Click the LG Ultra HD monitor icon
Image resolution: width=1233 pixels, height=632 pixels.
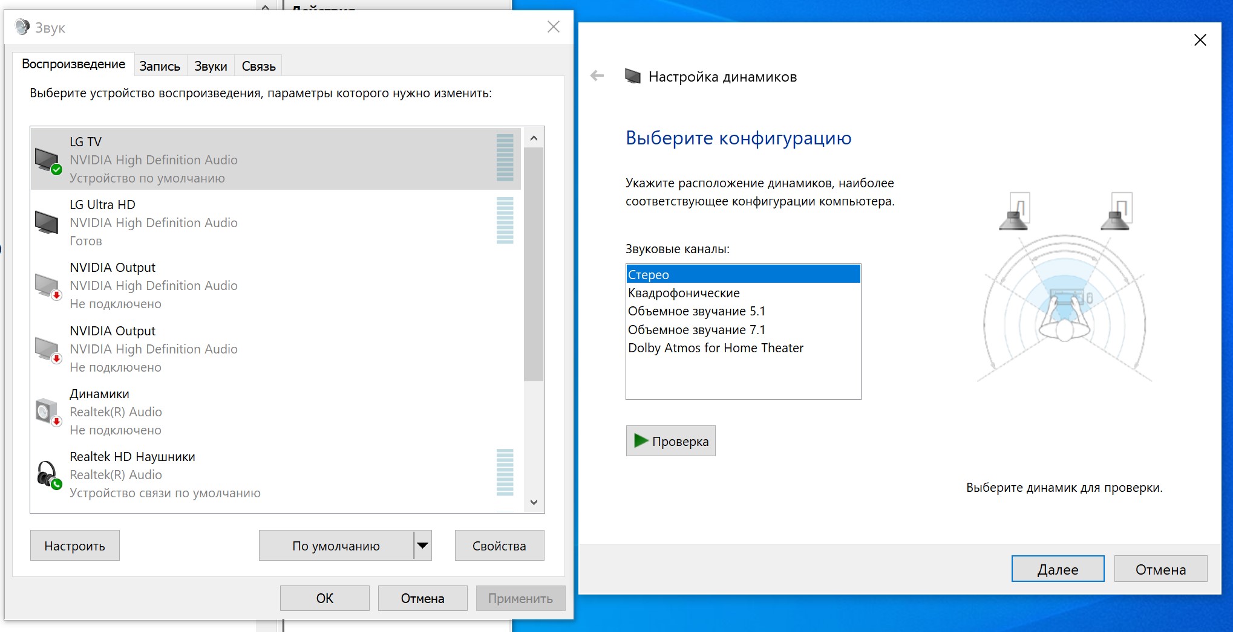tap(47, 223)
